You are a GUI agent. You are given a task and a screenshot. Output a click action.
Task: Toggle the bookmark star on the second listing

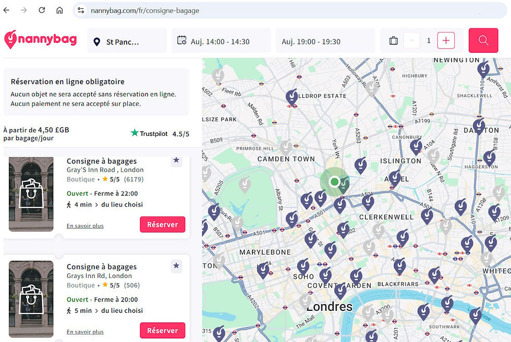[x=176, y=266]
